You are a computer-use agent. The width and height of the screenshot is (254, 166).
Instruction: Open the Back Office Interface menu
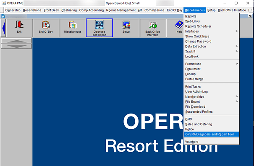(x=232, y=10)
